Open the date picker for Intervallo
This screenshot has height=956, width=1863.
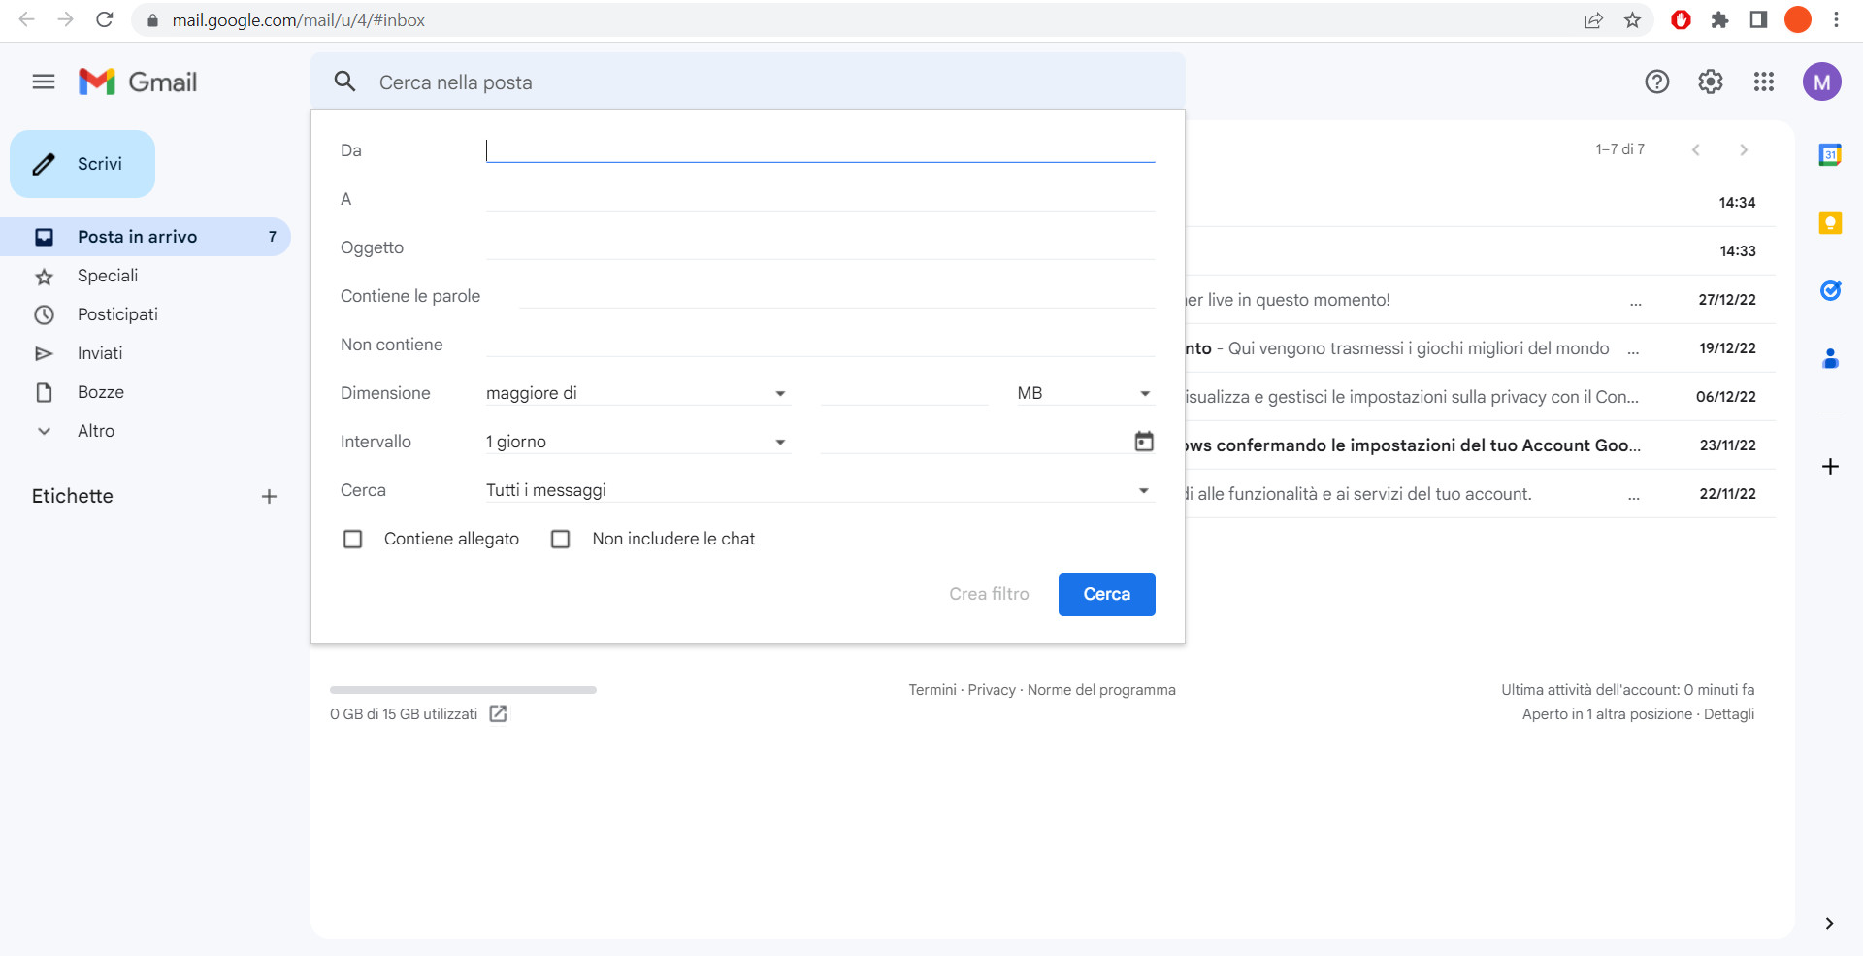coord(1144,441)
